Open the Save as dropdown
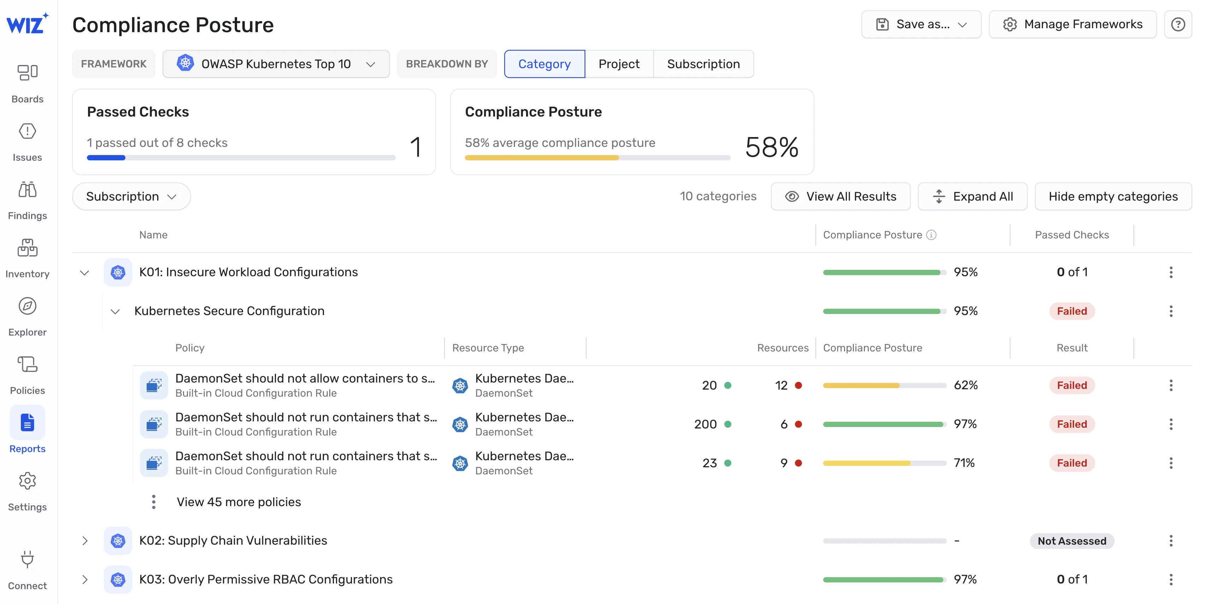This screenshot has height=604, width=1209. point(921,24)
